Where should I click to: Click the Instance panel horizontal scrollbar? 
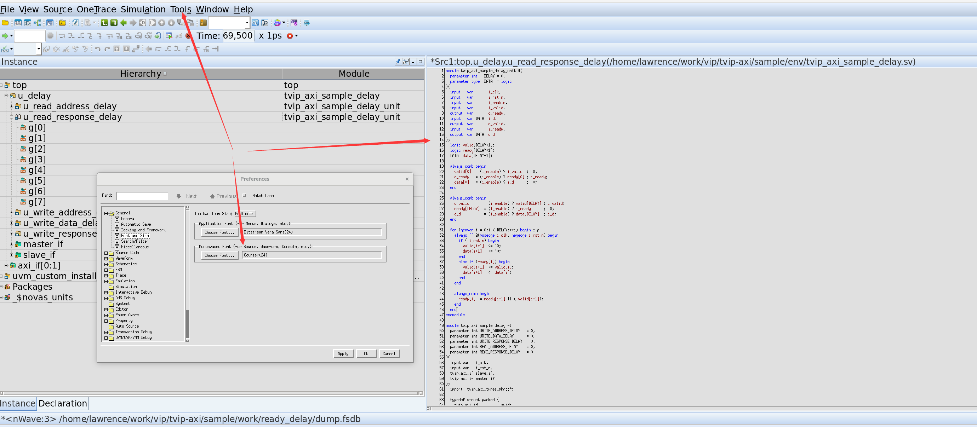(212, 393)
